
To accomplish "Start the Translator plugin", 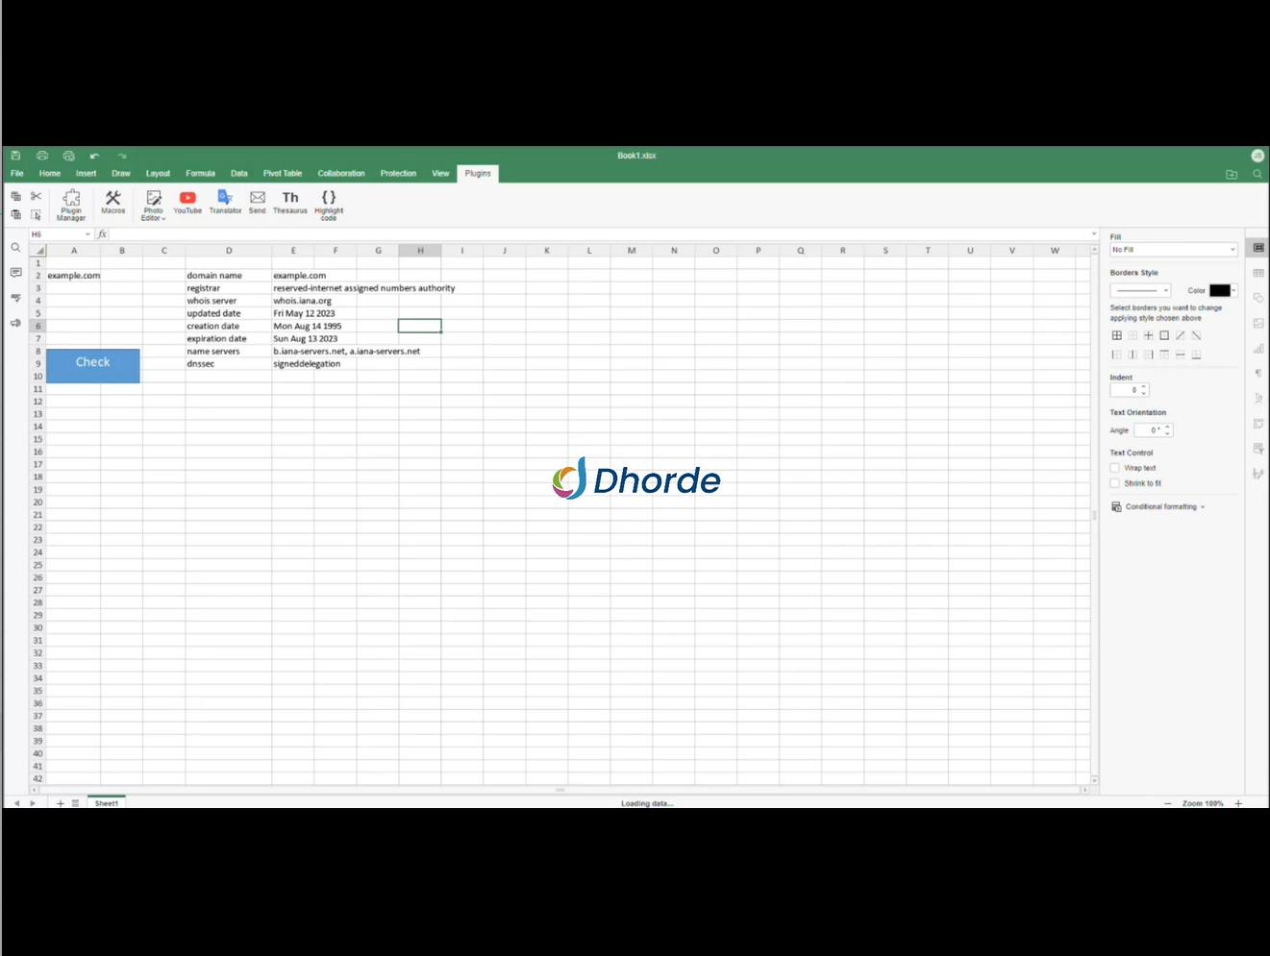I will 225,202.
